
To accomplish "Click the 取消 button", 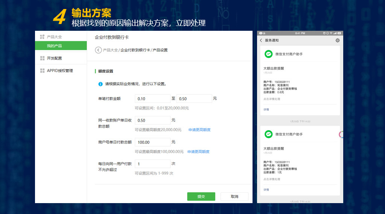I will (234, 196).
